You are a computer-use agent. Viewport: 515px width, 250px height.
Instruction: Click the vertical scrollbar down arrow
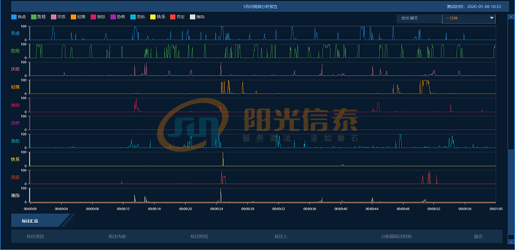pos(510,241)
